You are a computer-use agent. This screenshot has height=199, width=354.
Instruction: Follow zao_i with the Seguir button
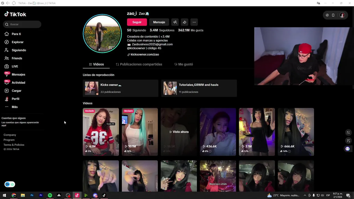coord(137,22)
